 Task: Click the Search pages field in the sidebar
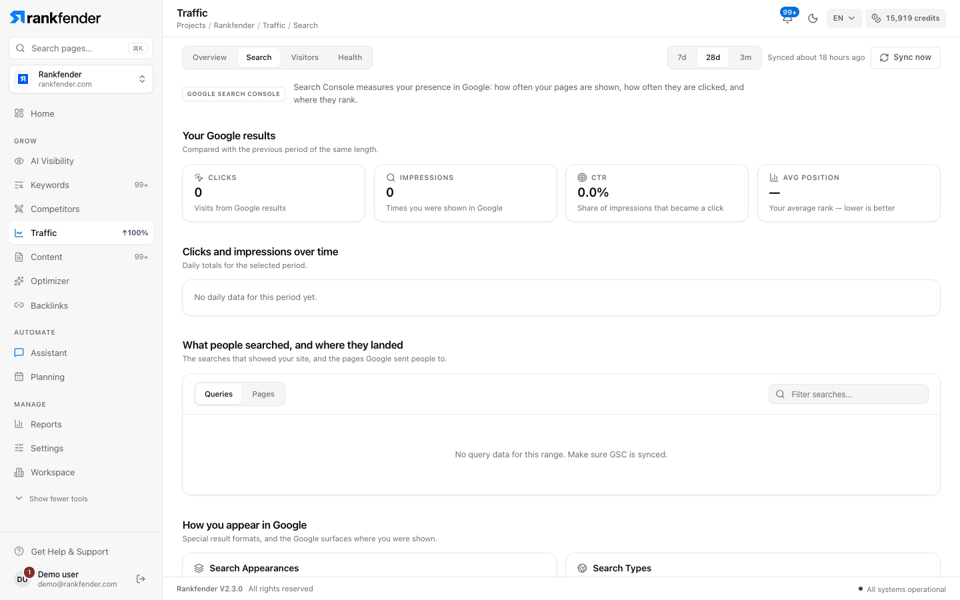tap(81, 48)
